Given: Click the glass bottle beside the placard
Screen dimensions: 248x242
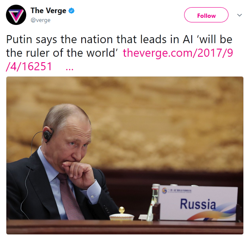Looking at the screenshot, I should tap(152, 203).
